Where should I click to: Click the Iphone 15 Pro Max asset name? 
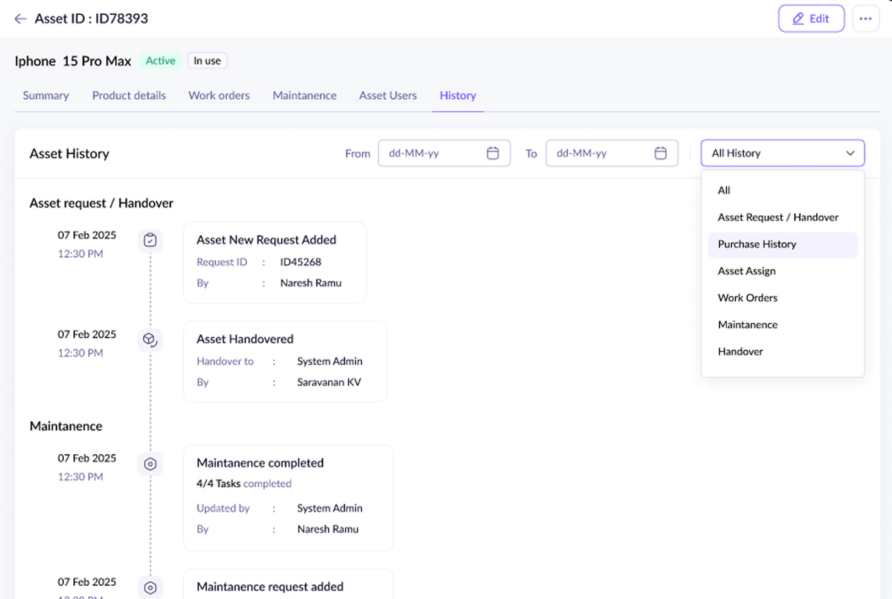click(x=73, y=61)
